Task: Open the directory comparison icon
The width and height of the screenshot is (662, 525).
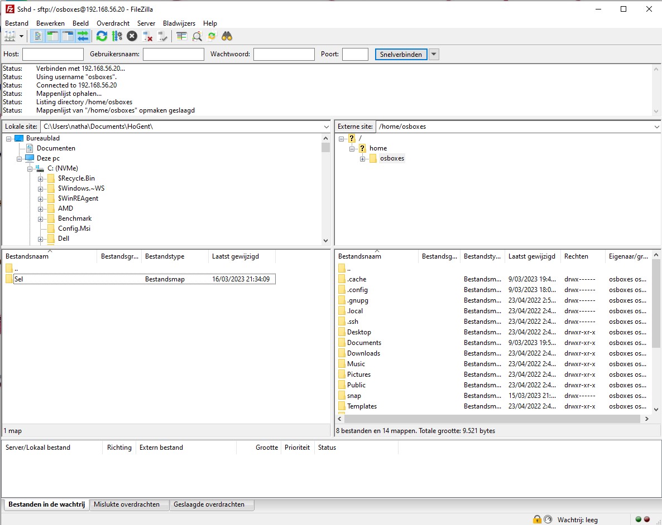Action: point(182,36)
